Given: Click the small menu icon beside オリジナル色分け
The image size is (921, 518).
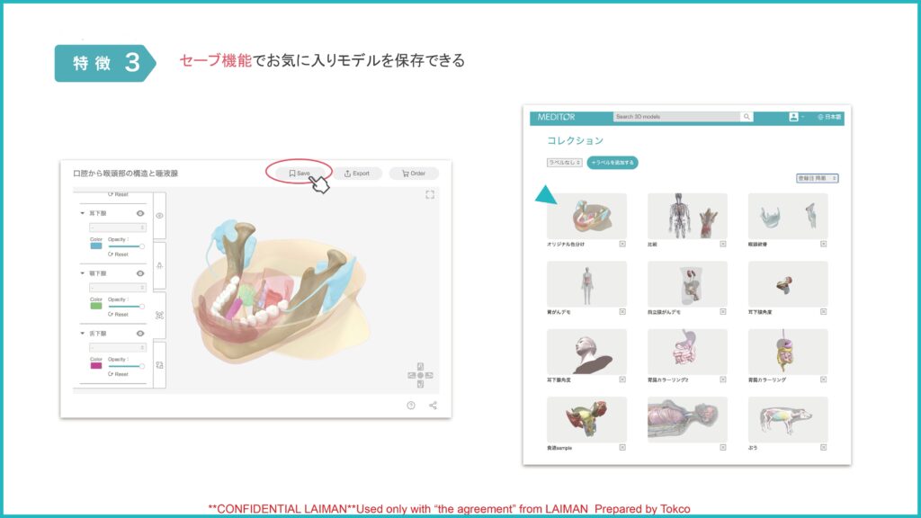Looking at the screenshot, I should coord(622,244).
